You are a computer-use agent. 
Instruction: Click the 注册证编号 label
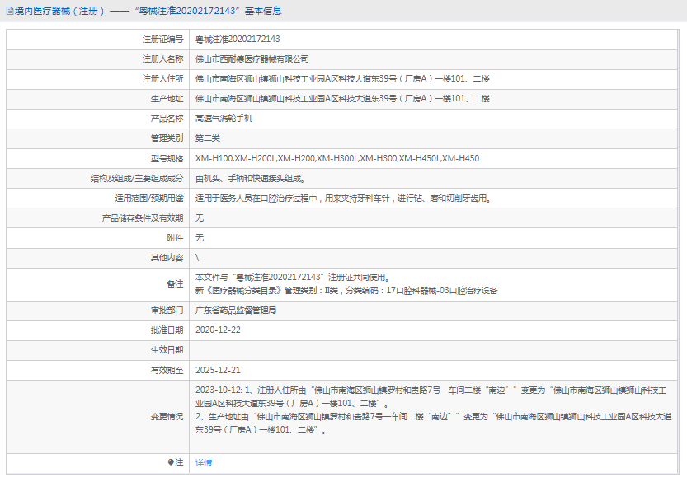[x=162, y=39]
